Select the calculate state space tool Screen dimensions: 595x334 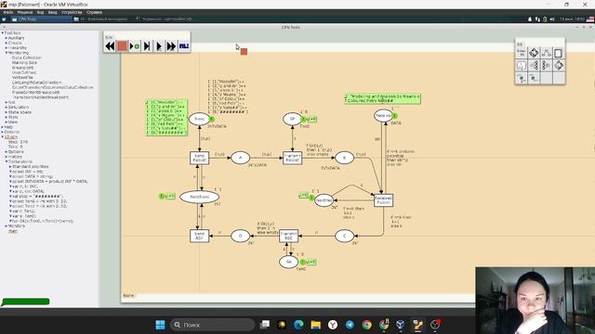[x=534, y=53]
